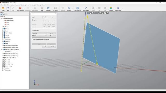Open the Export Model dropdown arrow
Screen dimensions: 166x93
pos(122,9)
